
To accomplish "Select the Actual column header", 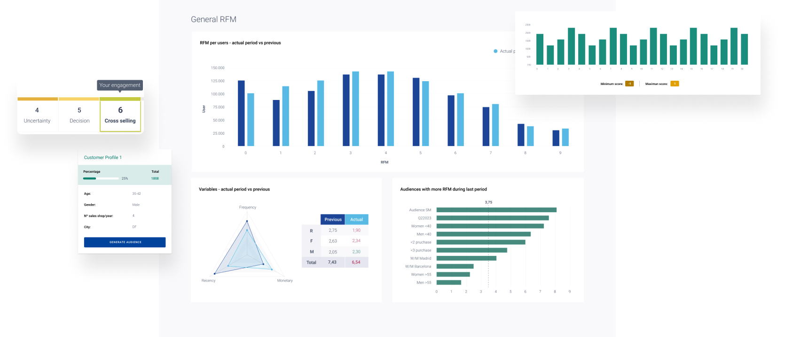I will click(356, 219).
